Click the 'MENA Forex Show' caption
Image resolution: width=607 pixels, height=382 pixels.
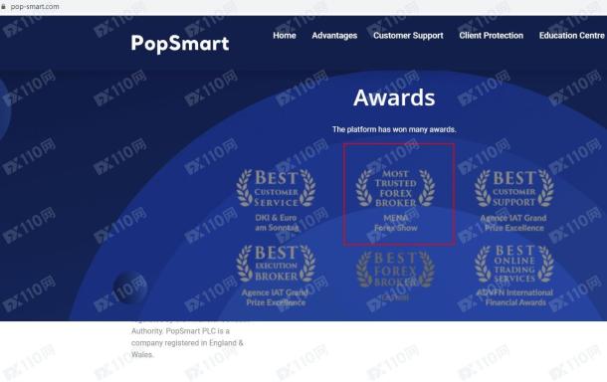(x=396, y=223)
